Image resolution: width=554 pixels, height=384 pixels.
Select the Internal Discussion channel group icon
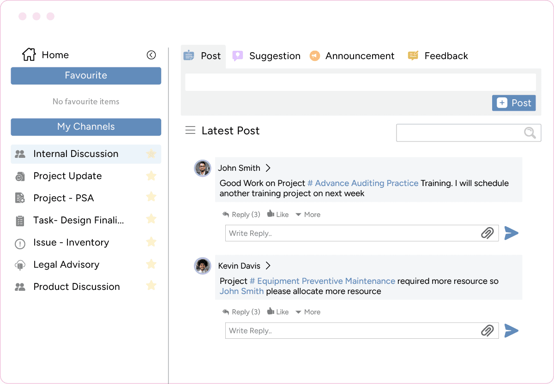19,154
